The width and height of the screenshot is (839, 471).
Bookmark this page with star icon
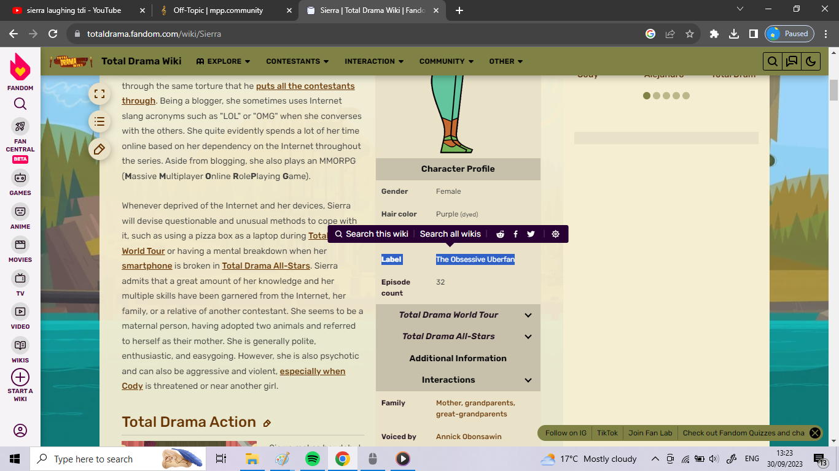[690, 34]
